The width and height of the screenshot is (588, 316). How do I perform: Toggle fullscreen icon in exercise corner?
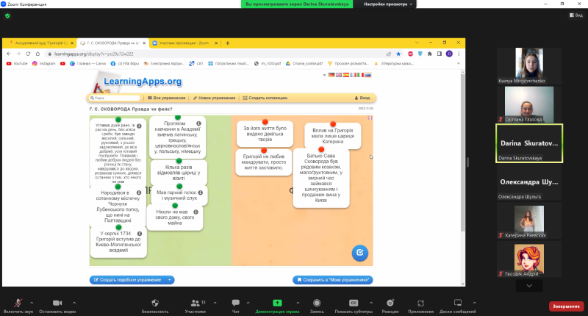click(370, 118)
